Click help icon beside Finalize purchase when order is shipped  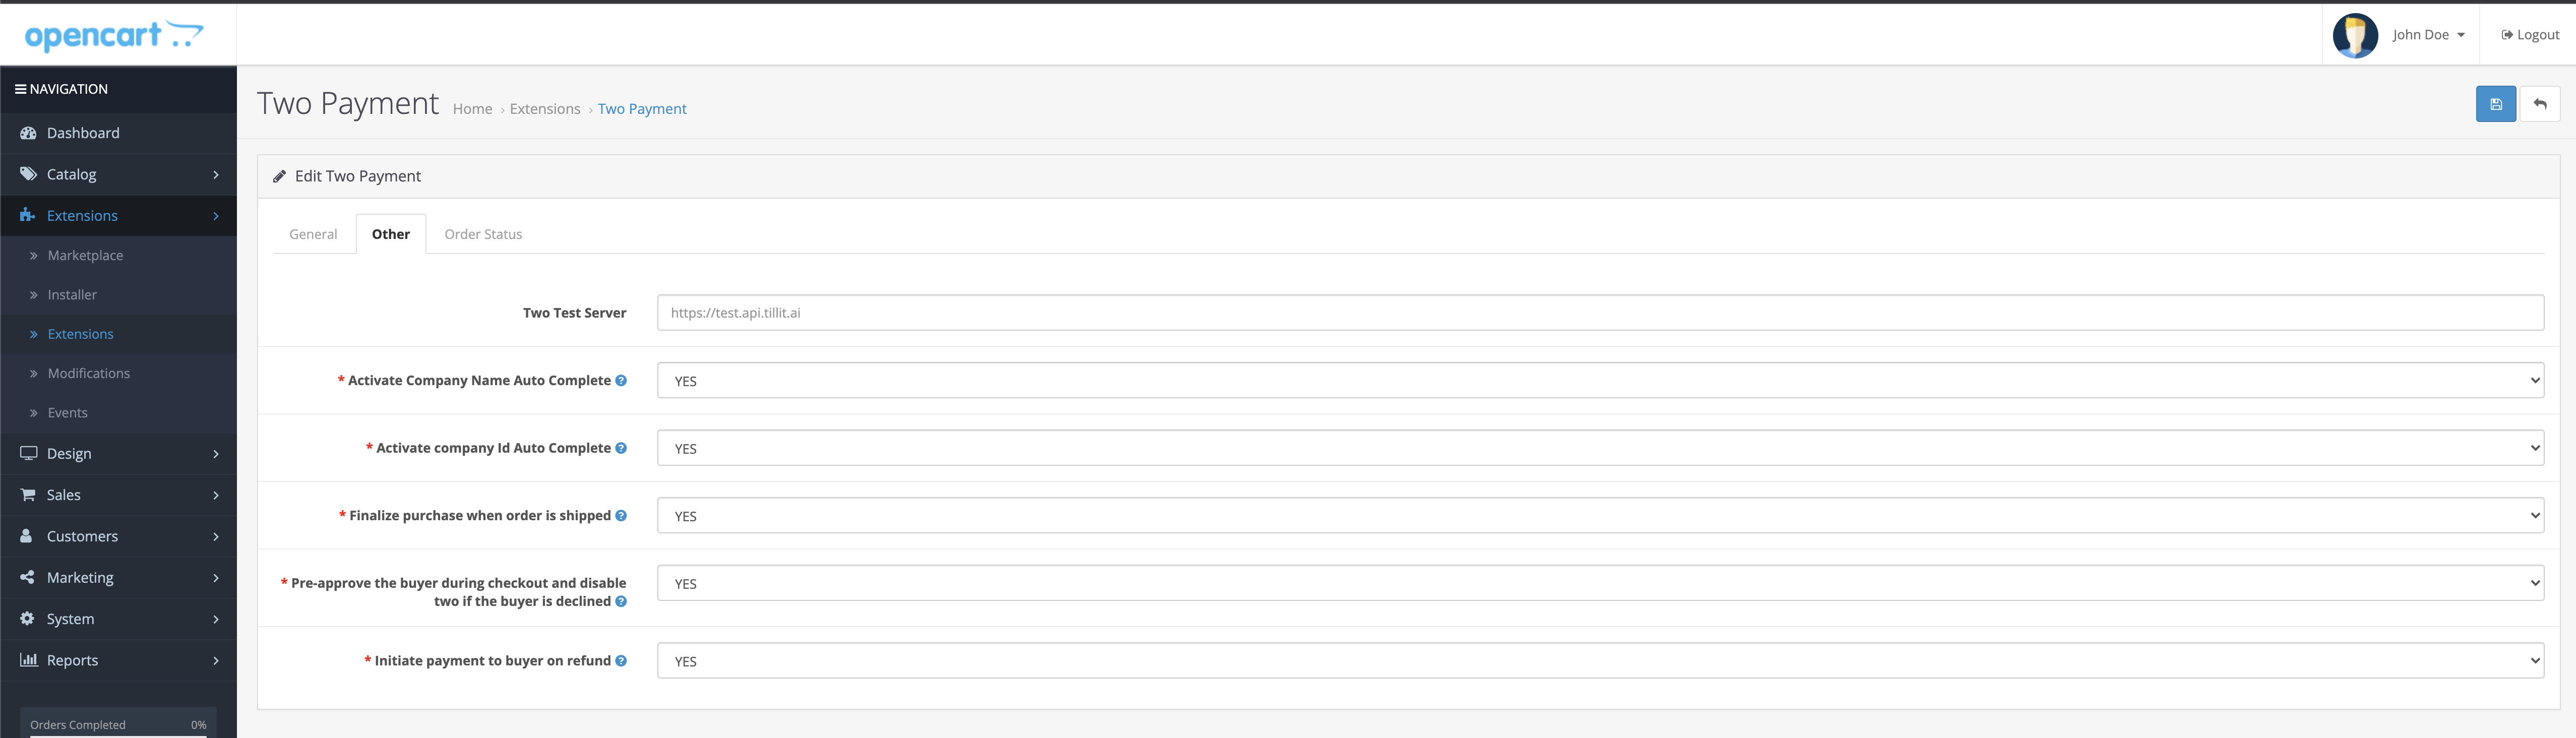coord(621,515)
